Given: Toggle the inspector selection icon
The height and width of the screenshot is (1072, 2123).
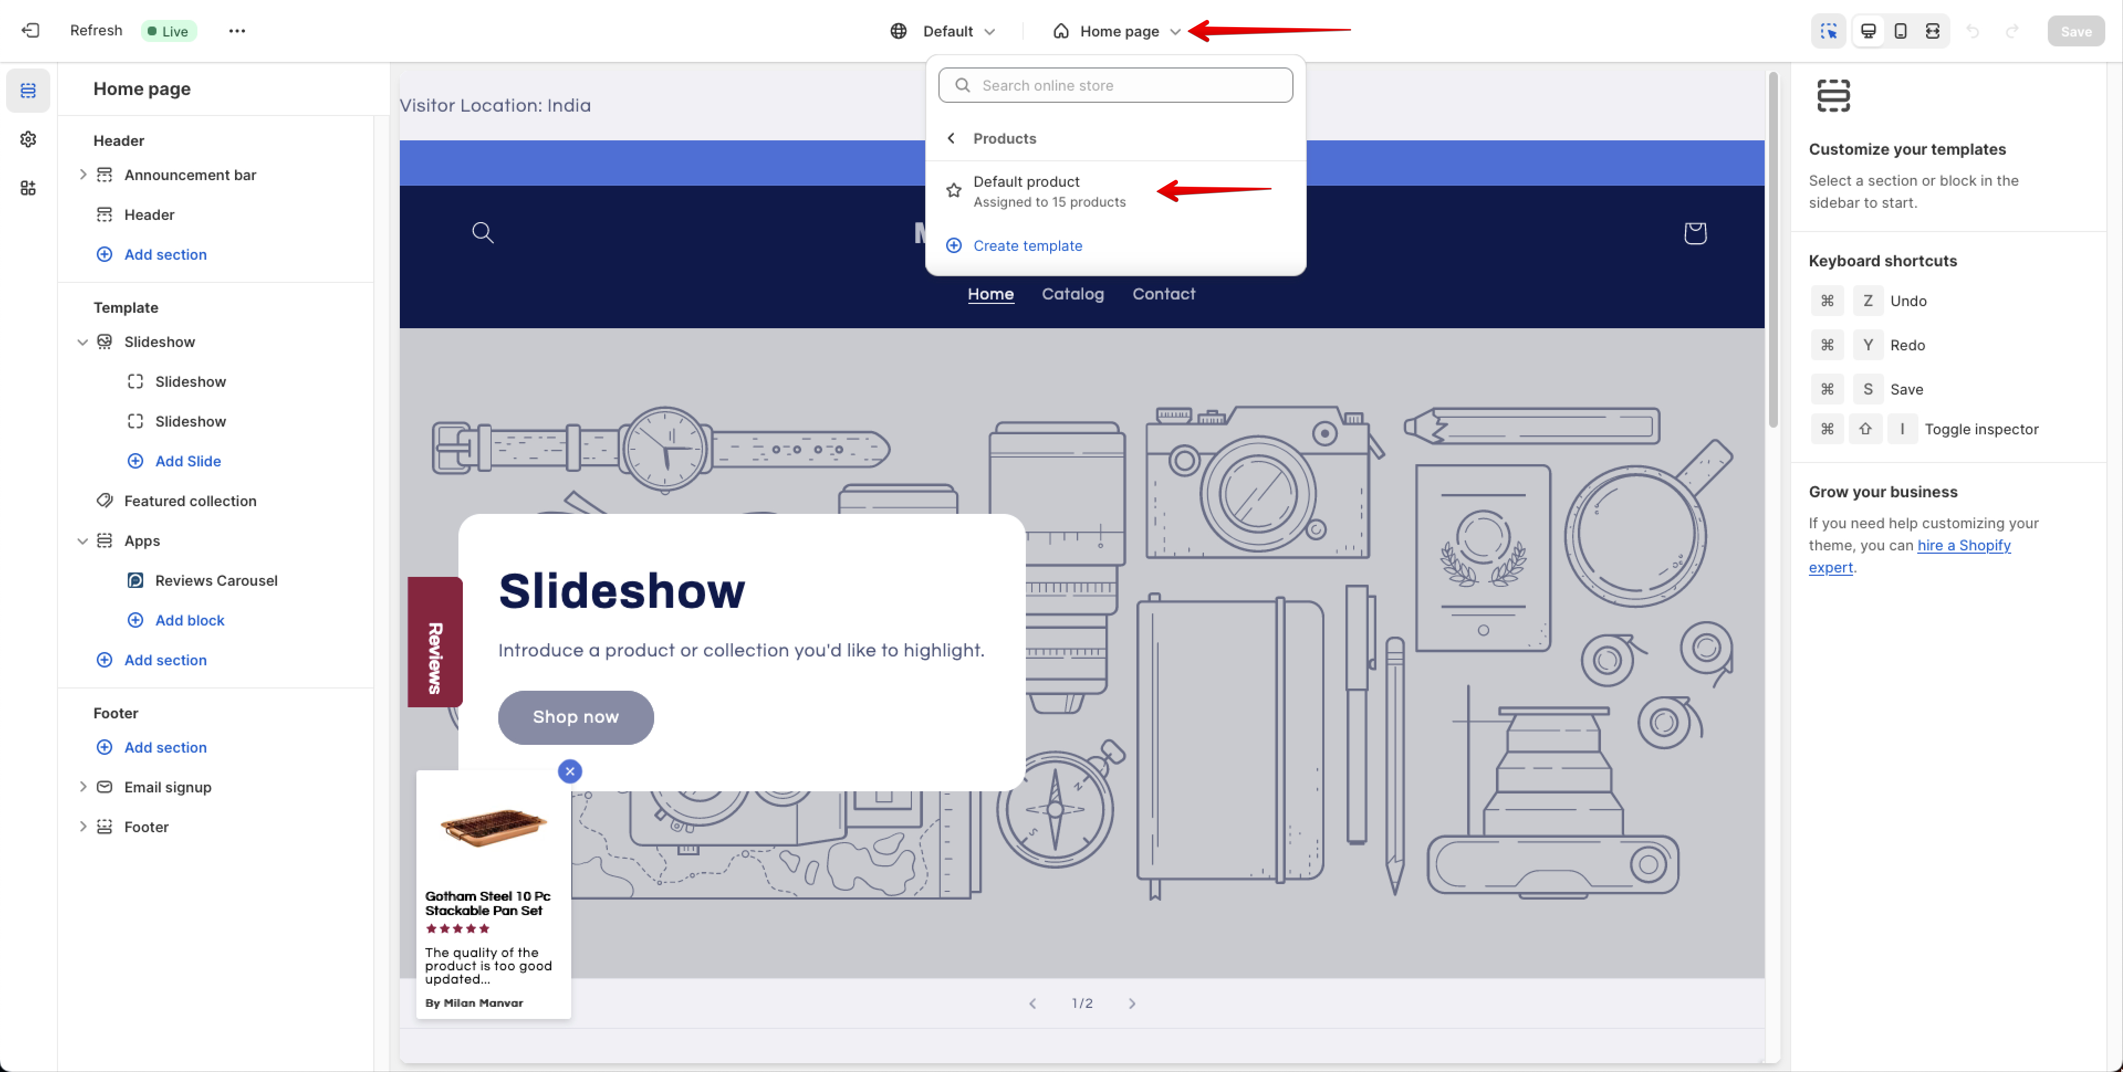Looking at the screenshot, I should pyautogui.click(x=1828, y=30).
